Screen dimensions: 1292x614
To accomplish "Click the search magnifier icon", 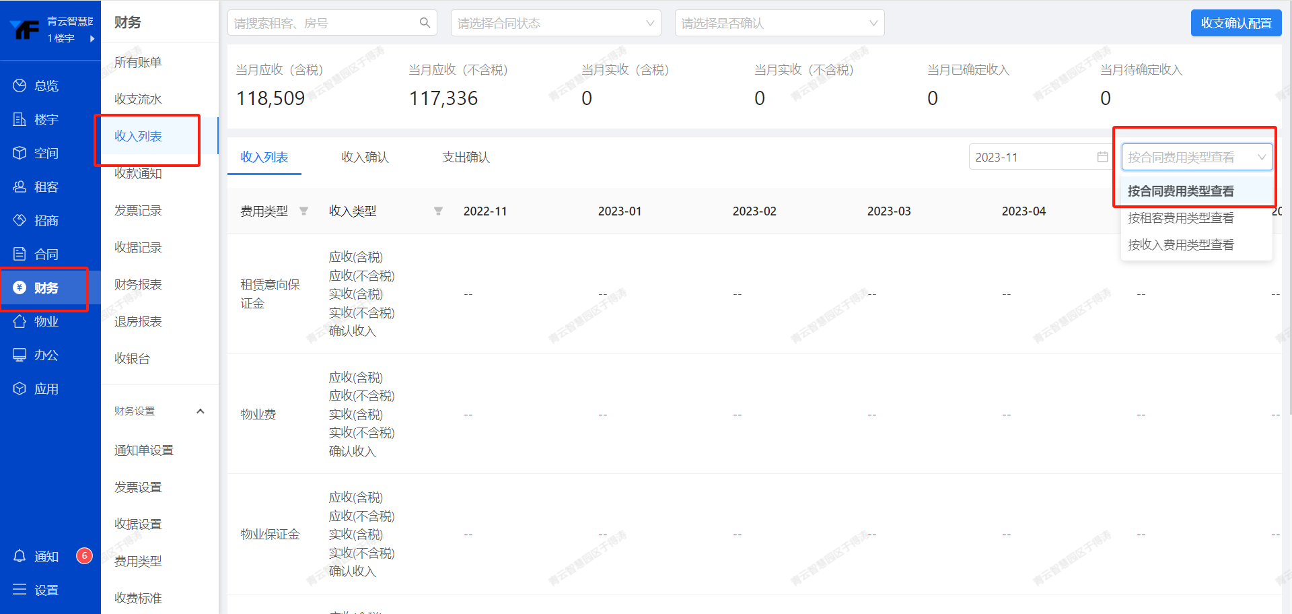I will 425,23.
